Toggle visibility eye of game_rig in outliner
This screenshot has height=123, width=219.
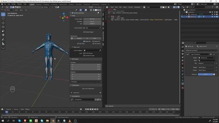[215, 17]
